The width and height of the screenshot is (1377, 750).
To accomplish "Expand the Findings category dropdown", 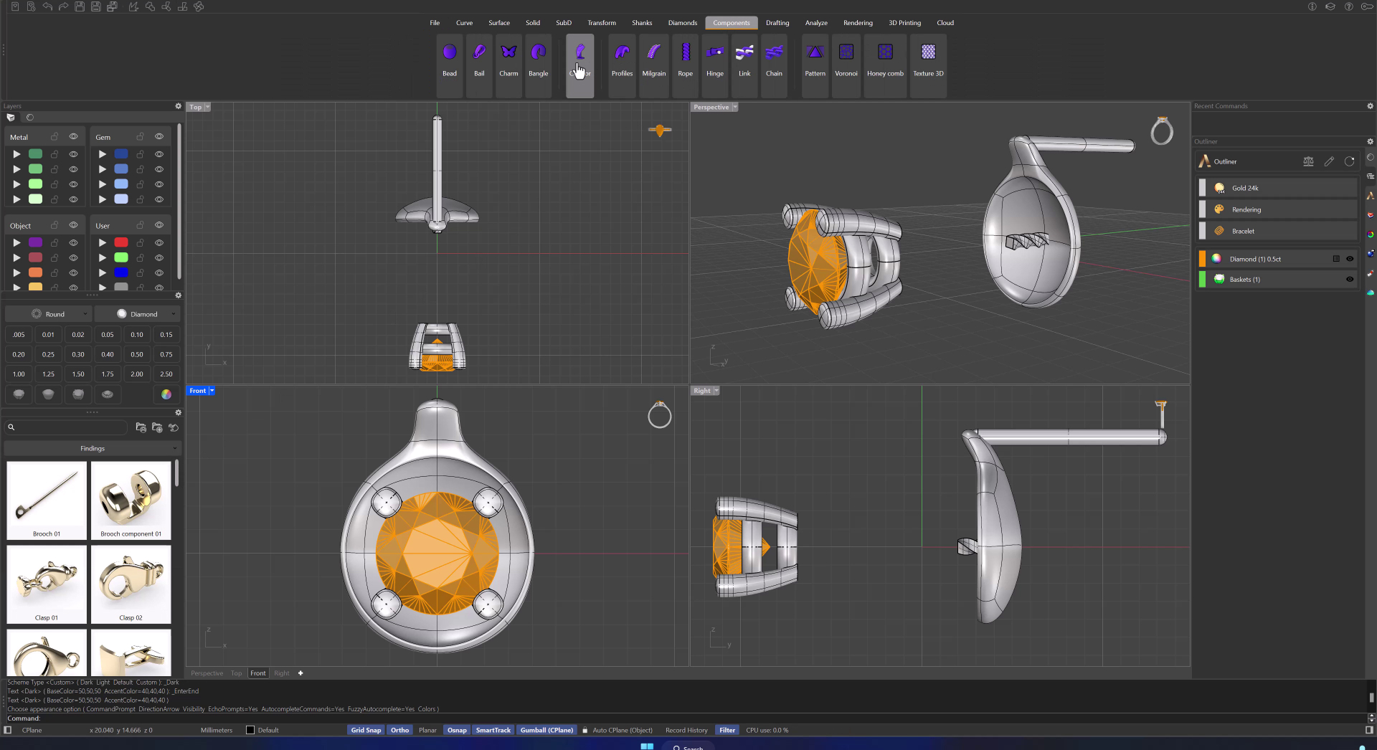I will point(93,448).
